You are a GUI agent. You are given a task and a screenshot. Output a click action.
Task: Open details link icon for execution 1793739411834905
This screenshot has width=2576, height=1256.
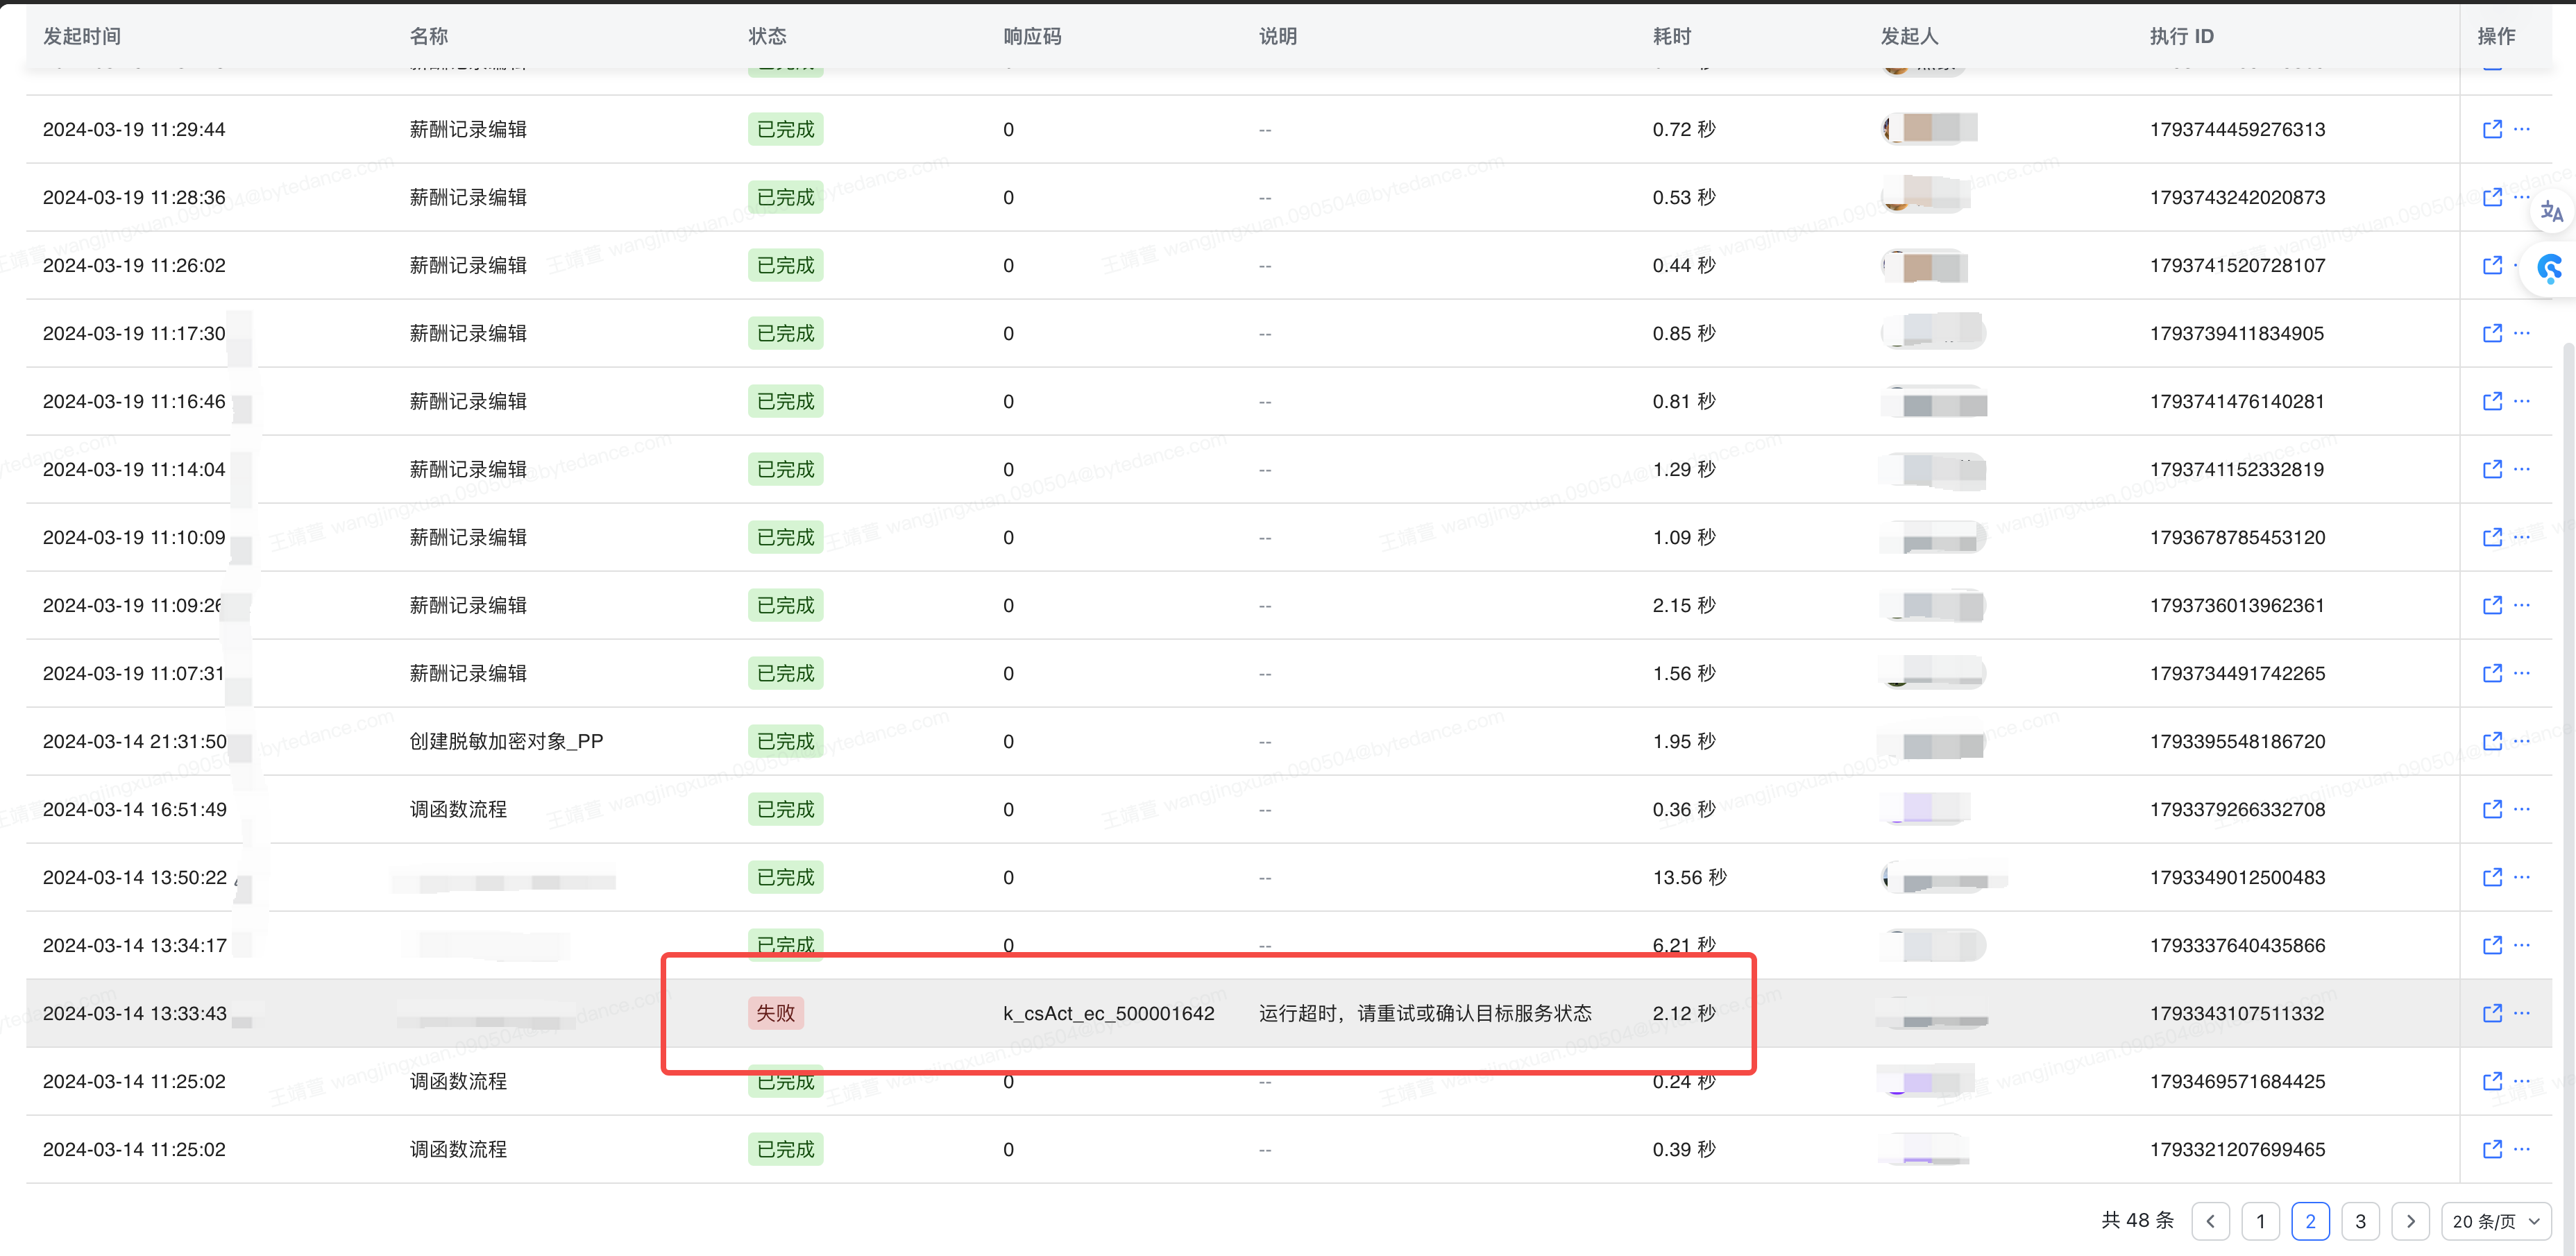[2492, 333]
